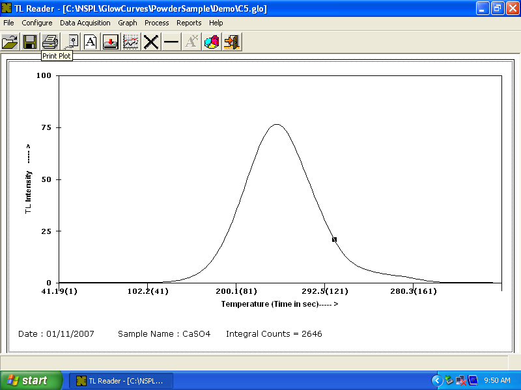Click the colorful pie chart toolbar icon

click(212, 42)
